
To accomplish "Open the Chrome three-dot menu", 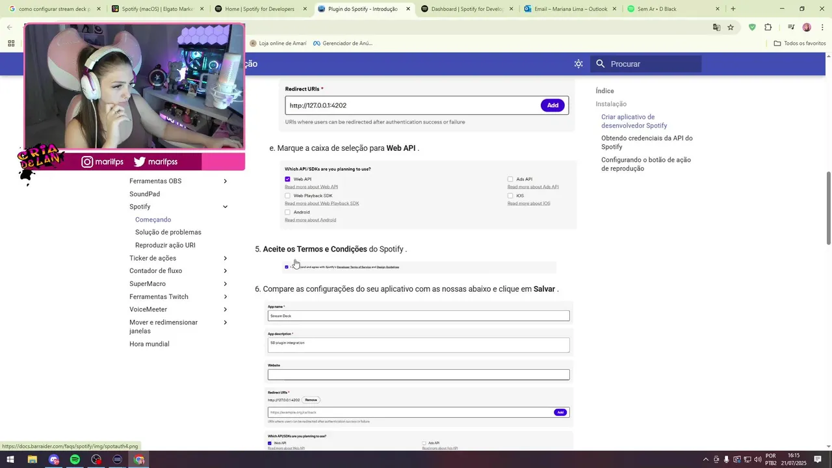I will click(x=822, y=27).
